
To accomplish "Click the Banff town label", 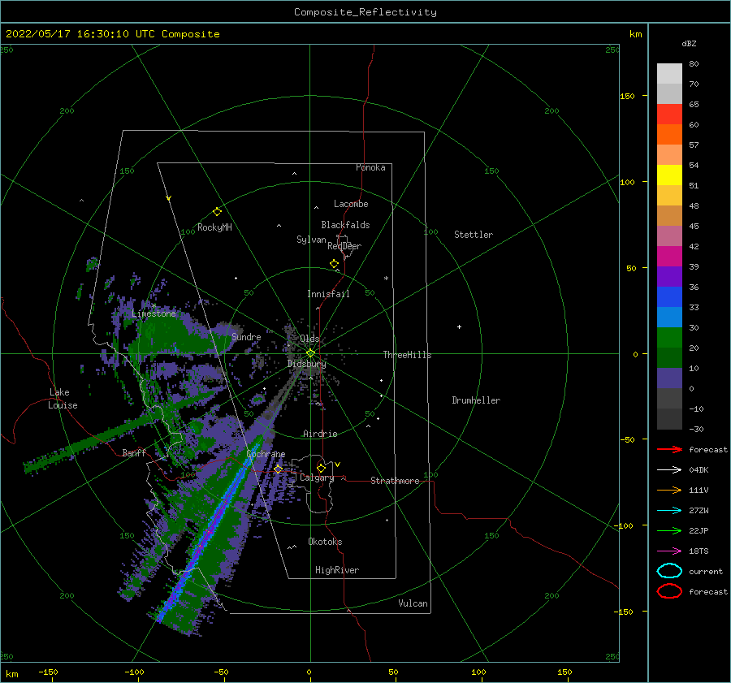I will [134, 452].
